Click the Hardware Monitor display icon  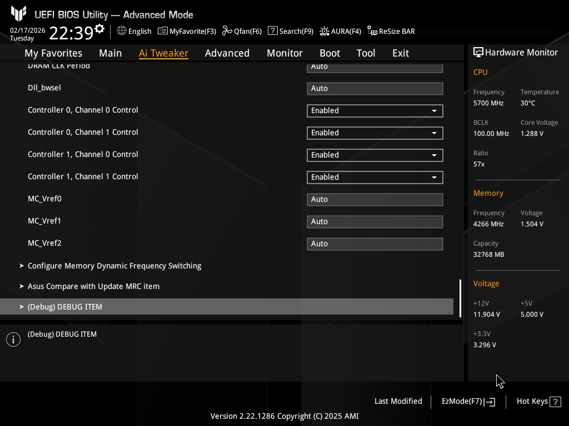(x=478, y=52)
